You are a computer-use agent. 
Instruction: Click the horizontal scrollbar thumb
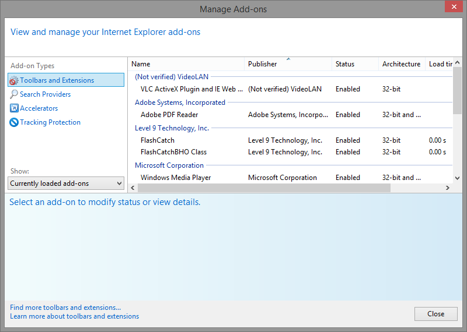tap(264, 188)
